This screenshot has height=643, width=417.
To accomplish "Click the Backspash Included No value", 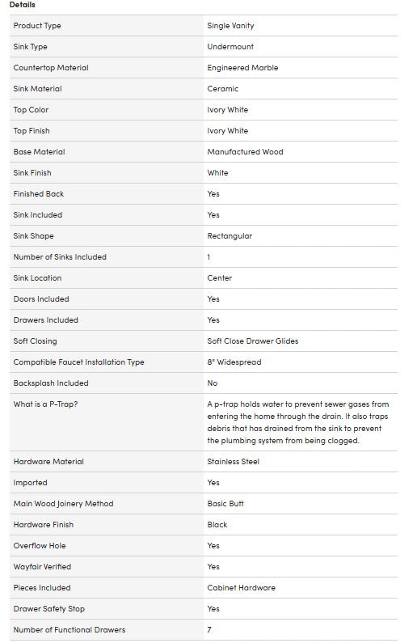I will pyautogui.click(x=213, y=383).
